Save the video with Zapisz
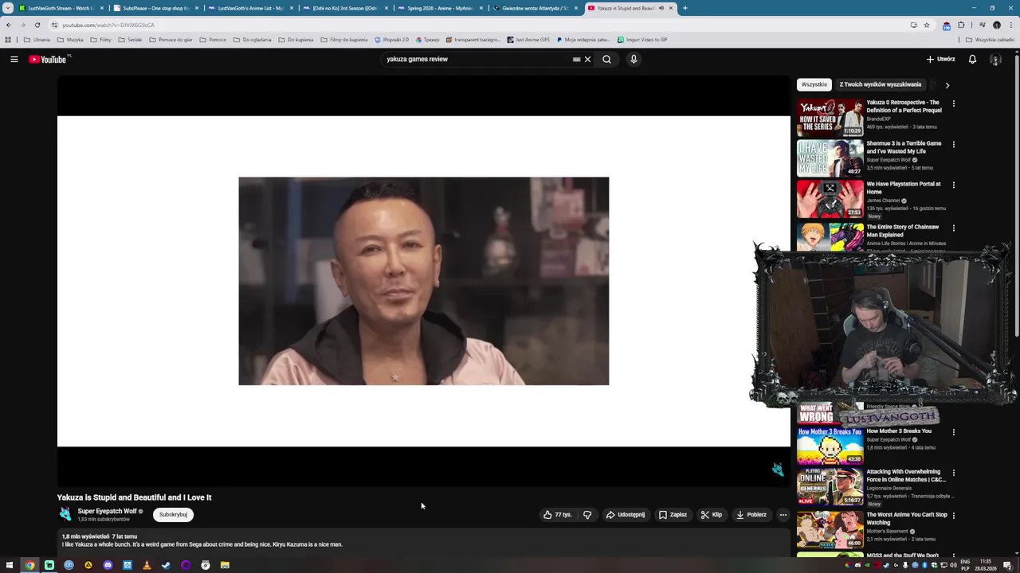This screenshot has height=573, width=1020. click(673, 515)
